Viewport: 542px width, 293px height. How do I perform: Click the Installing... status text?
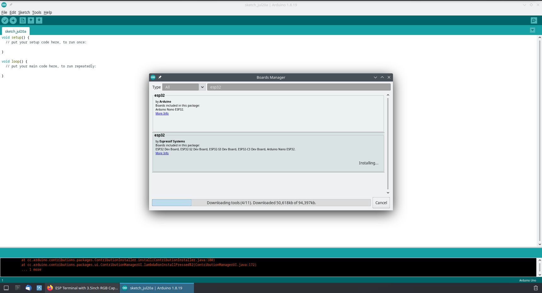(368, 163)
